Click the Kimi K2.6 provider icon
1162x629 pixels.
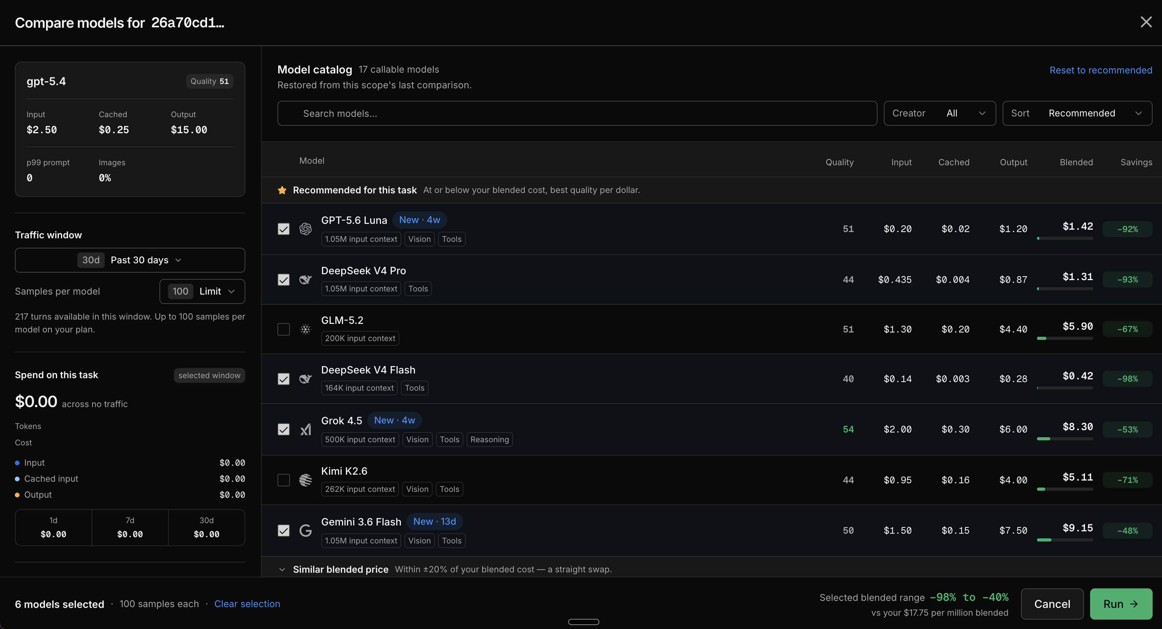(x=306, y=480)
